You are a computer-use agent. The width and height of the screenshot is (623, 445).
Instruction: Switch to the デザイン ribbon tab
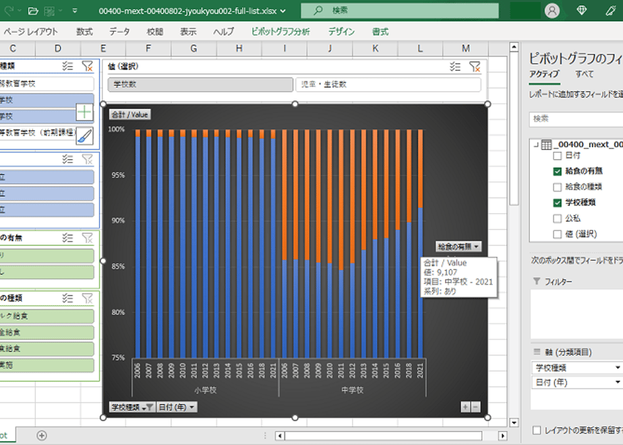point(341,32)
